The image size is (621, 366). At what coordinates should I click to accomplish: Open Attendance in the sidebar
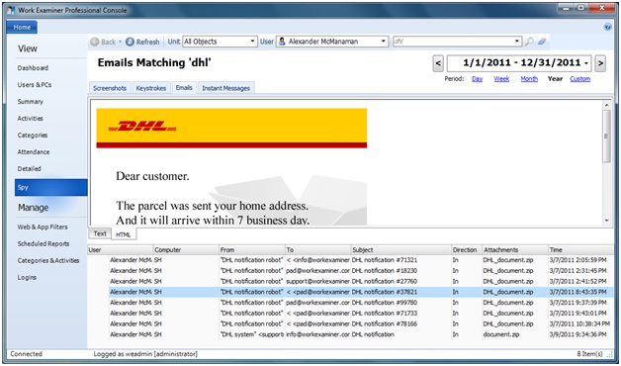tap(34, 151)
